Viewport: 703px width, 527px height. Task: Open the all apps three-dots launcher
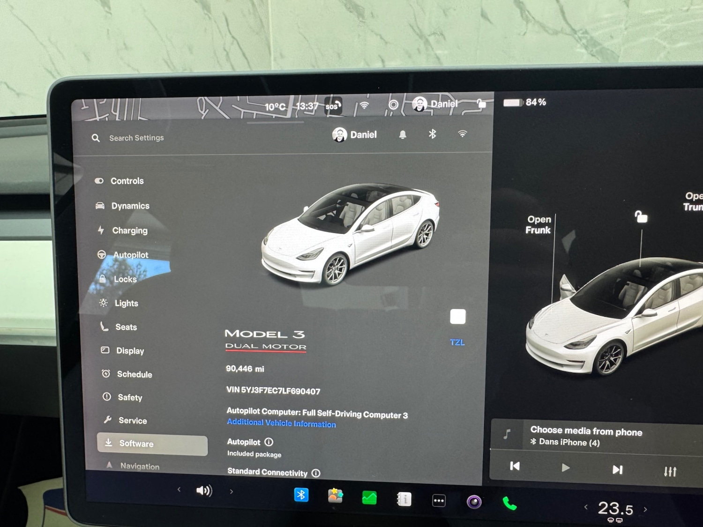(439, 501)
